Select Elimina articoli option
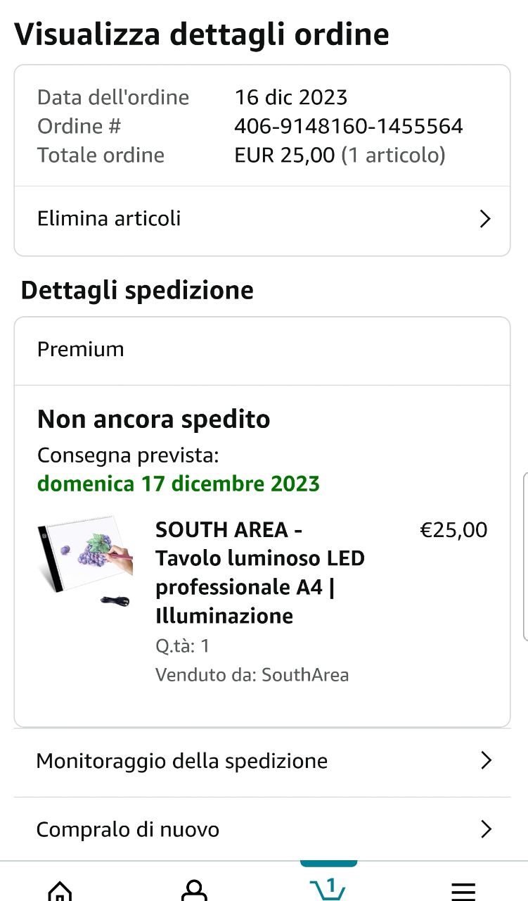This screenshot has height=901, width=528. point(109,219)
